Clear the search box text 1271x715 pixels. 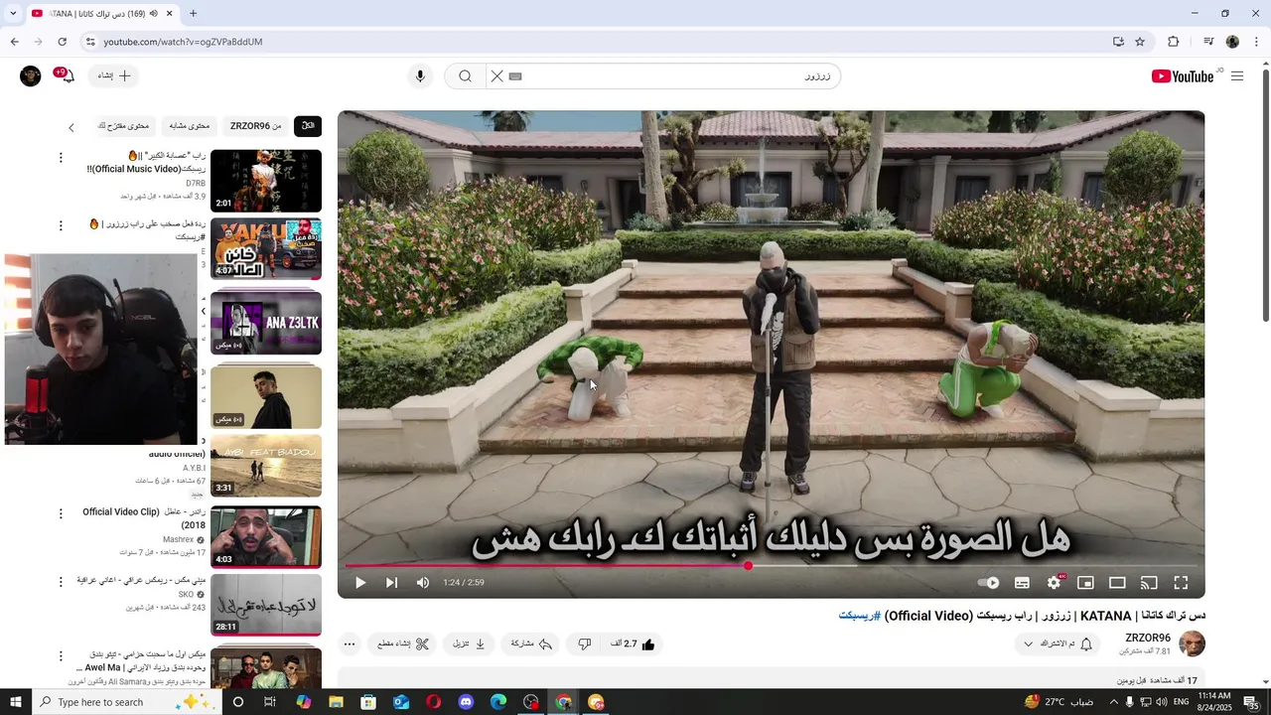496,76
